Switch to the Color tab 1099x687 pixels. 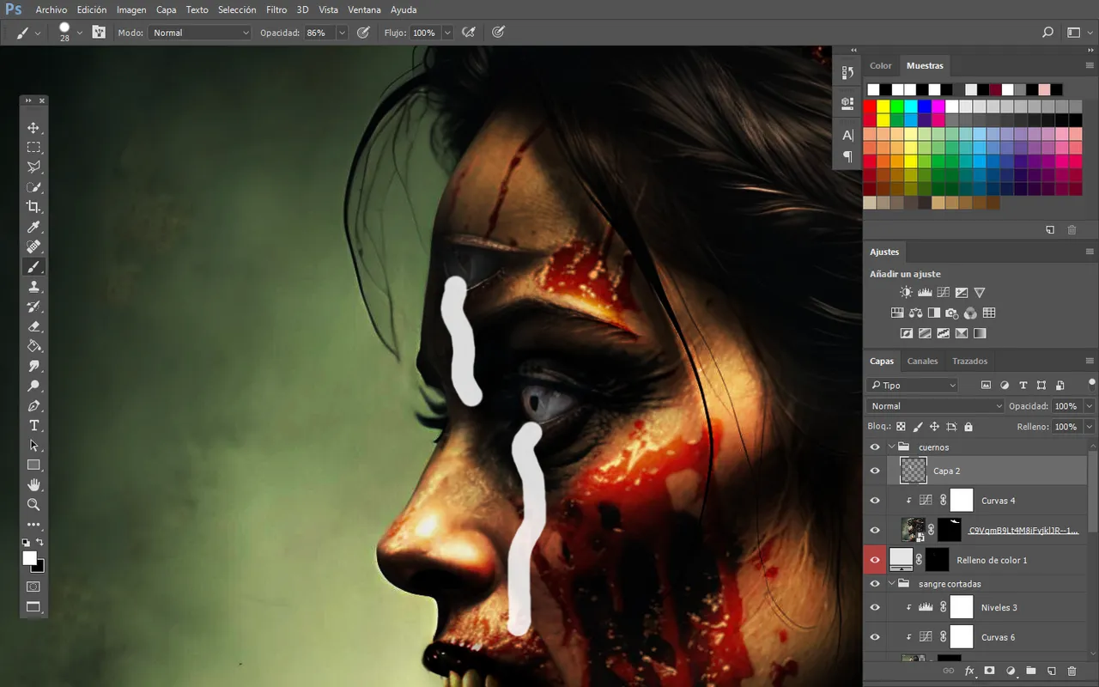(x=881, y=65)
